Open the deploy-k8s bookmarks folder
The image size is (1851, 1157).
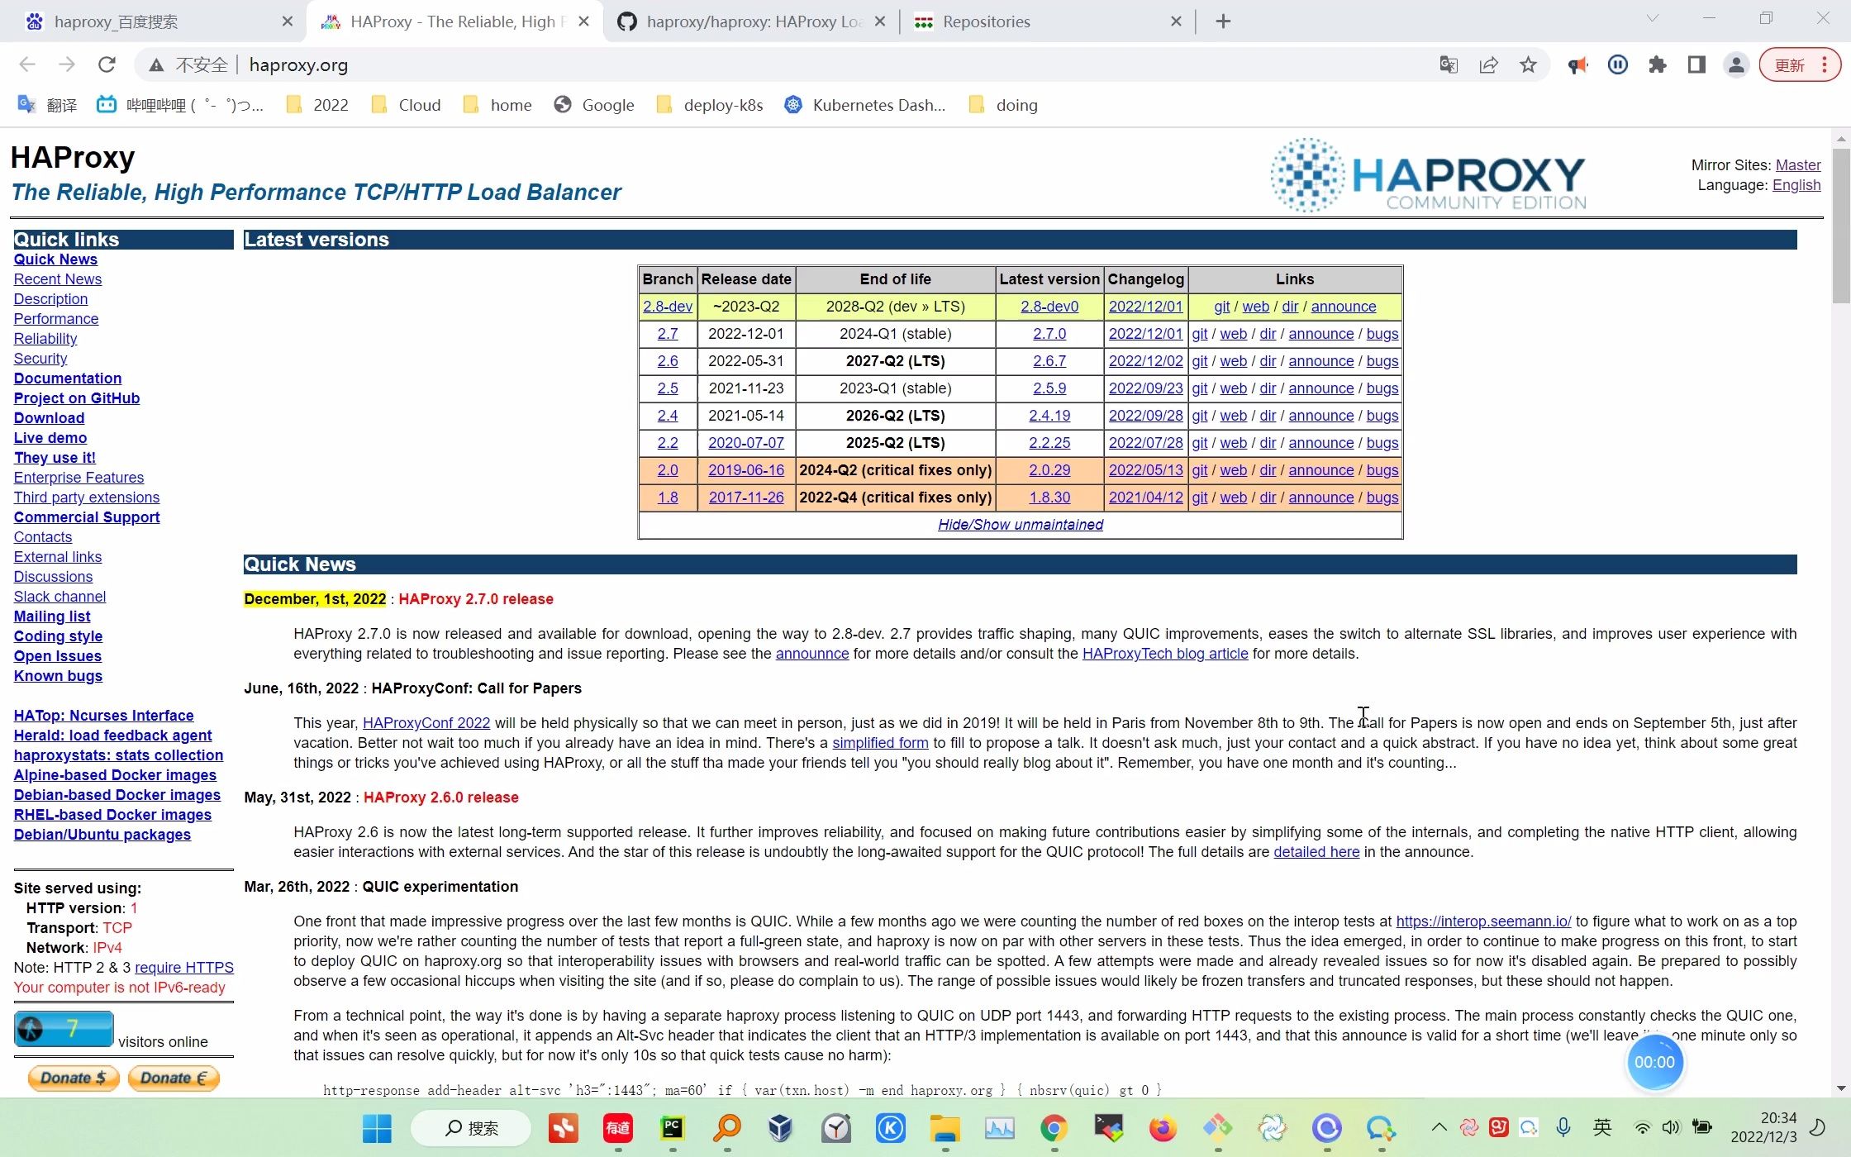pyautogui.click(x=710, y=105)
